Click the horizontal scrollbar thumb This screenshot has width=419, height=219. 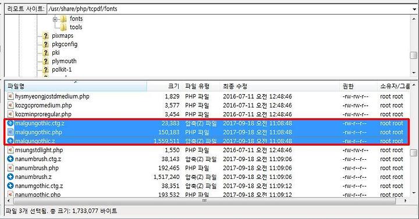(204, 200)
